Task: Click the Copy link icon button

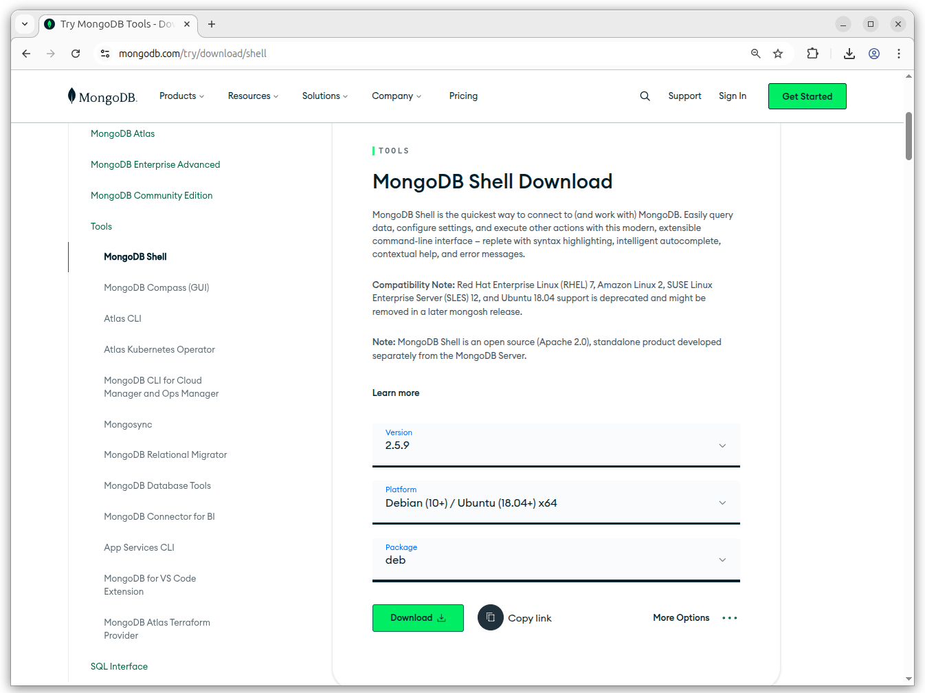Action: point(491,617)
